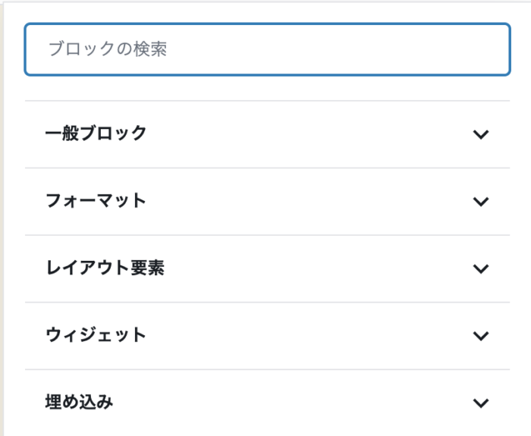Expand レイアウト要素 using its chevron arrow
Viewport: 531px width, 436px height.
(480, 268)
